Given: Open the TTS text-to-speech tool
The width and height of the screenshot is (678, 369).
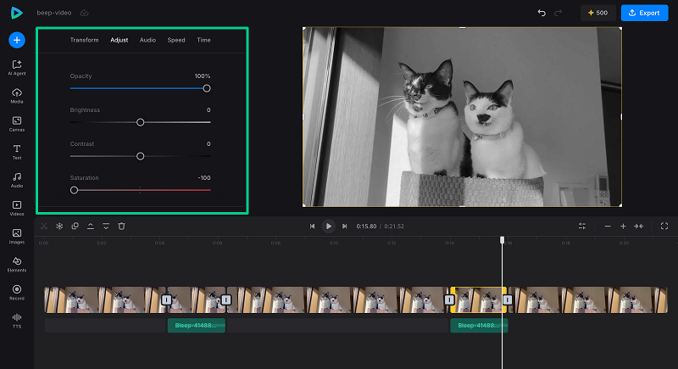Looking at the screenshot, I should (17, 321).
